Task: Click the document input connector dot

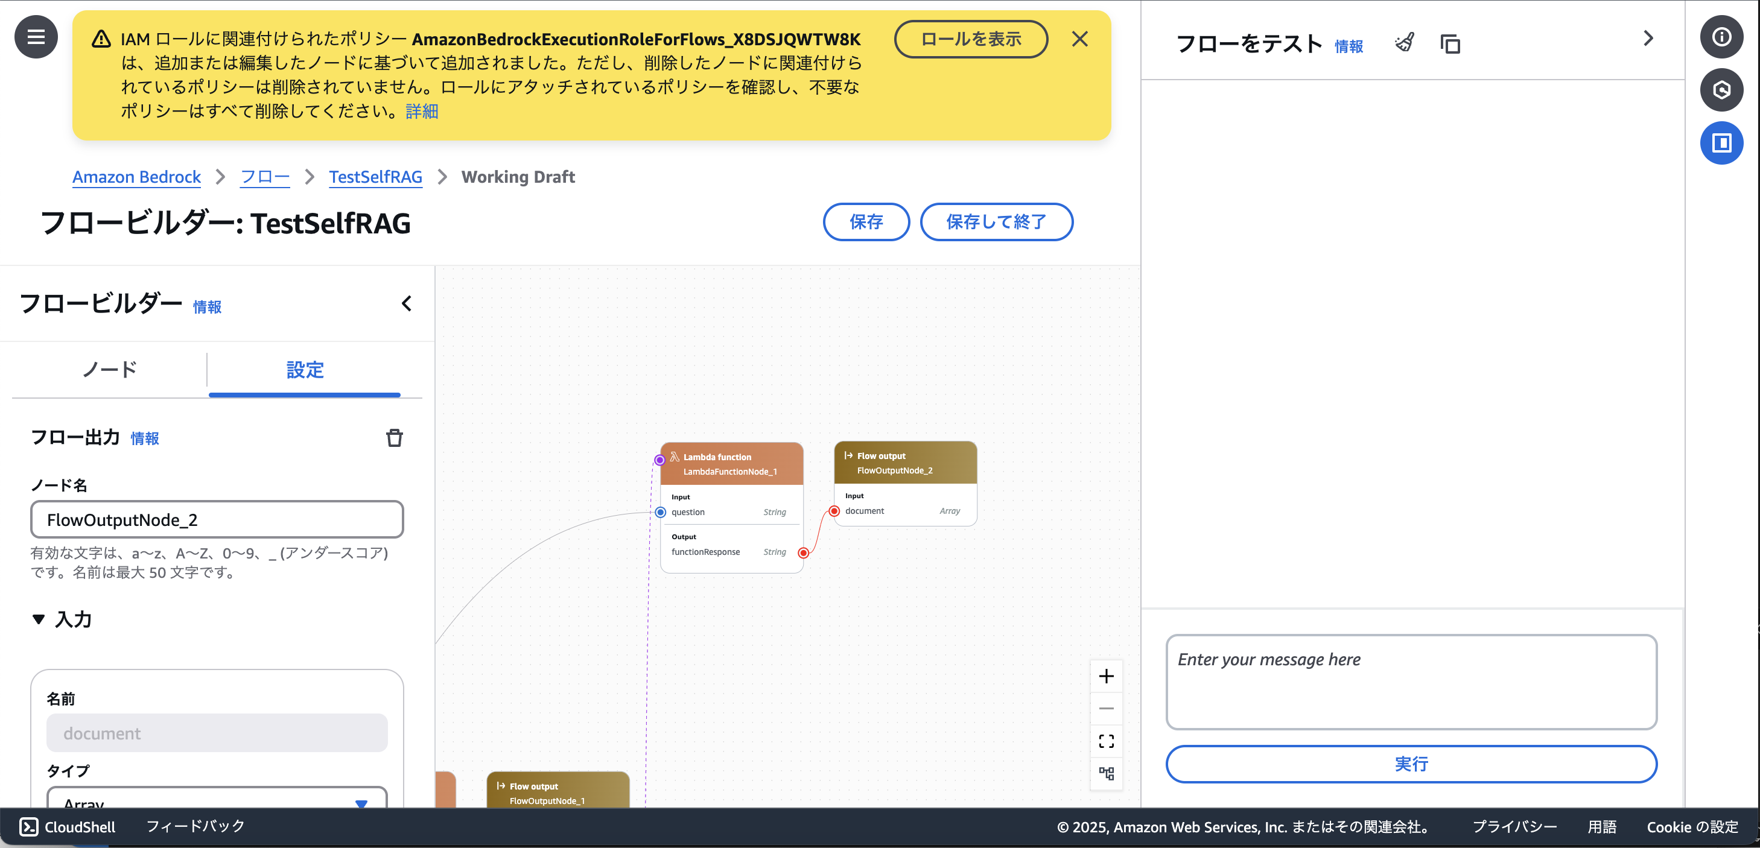Action: [834, 511]
